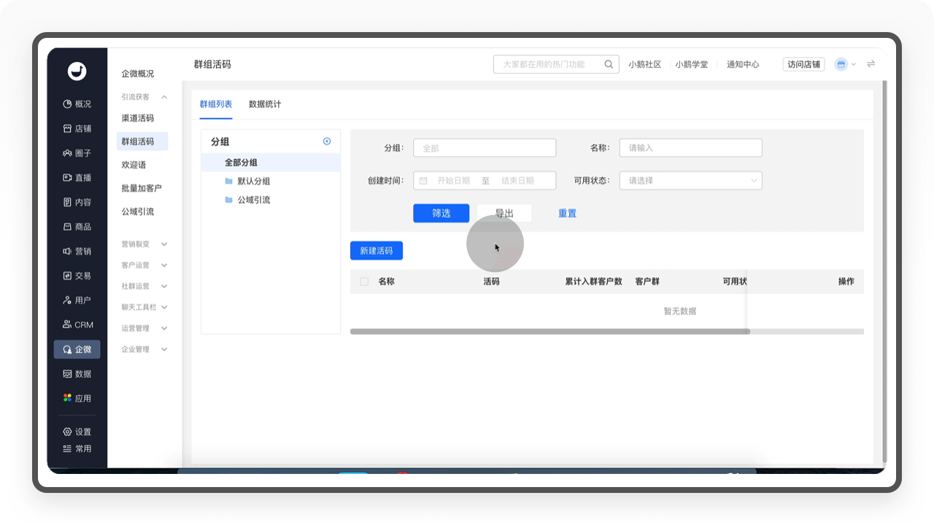Select 企微 in the dark sidebar
Viewport: 934px width, 525px height.
click(x=77, y=349)
